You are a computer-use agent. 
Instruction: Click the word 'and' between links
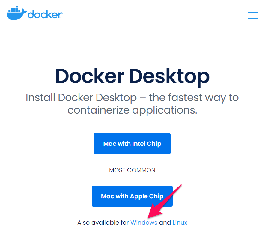pyautogui.click(x=165, y=223)
